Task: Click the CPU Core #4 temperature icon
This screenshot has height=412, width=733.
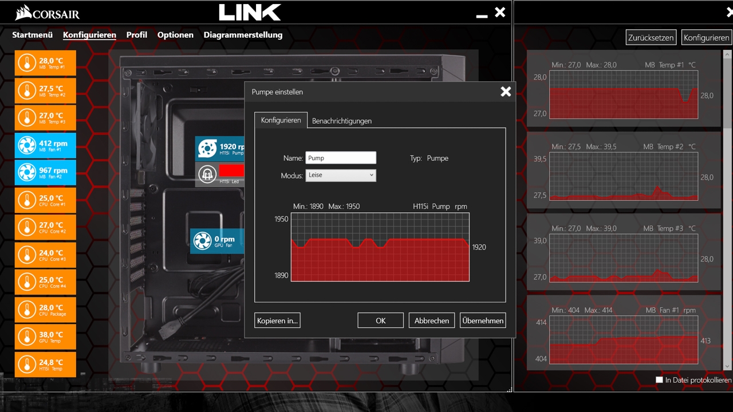Action: point(27,283)
